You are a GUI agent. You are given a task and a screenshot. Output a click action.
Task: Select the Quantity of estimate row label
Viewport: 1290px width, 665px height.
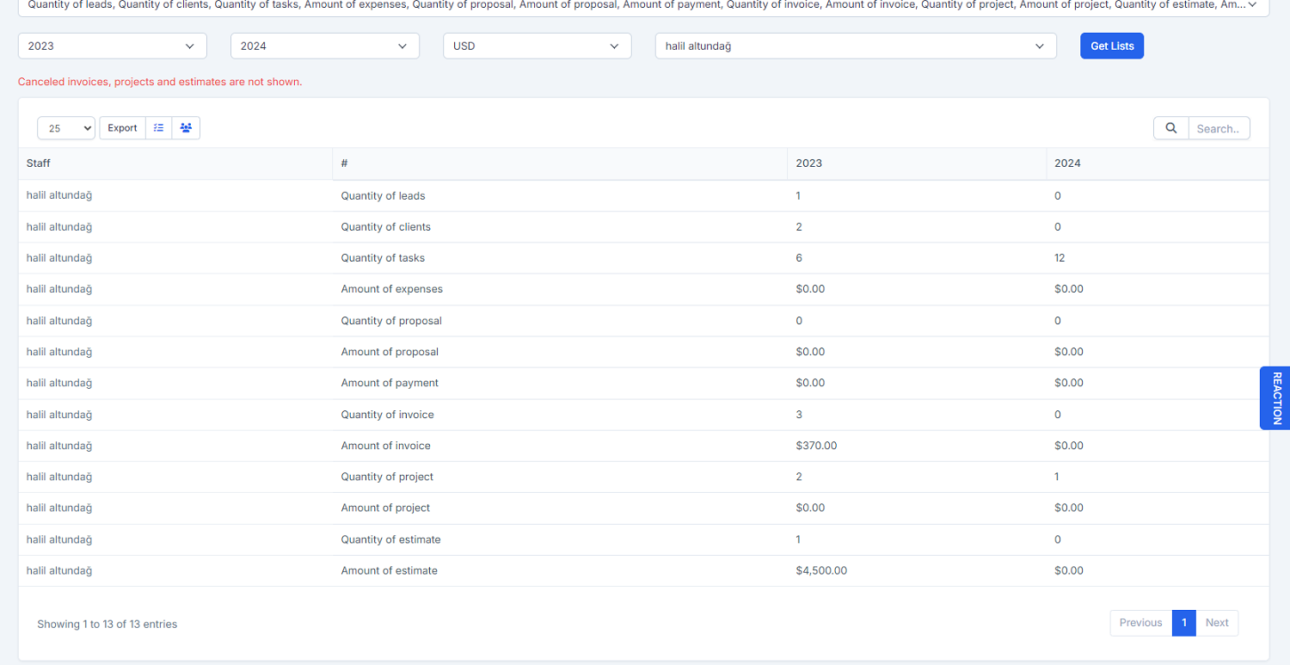(x=390, y=539)
